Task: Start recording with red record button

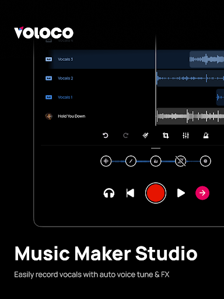Action: 156,193
